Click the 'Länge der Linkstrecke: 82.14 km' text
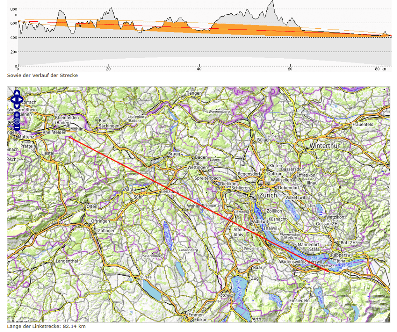Viewport: 397px width, 332px height. 46,326
